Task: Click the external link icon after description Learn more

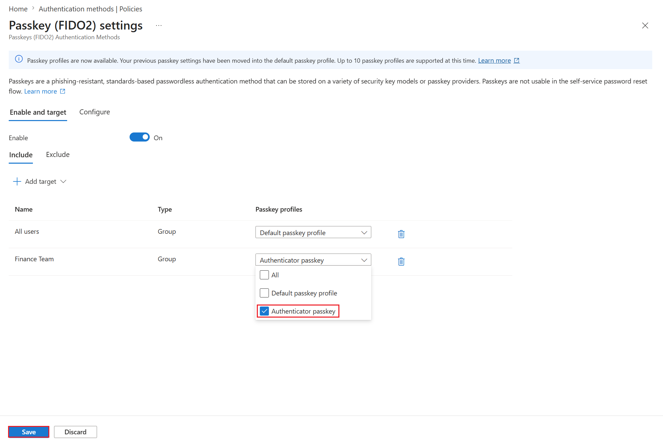Action: point(62,91)
